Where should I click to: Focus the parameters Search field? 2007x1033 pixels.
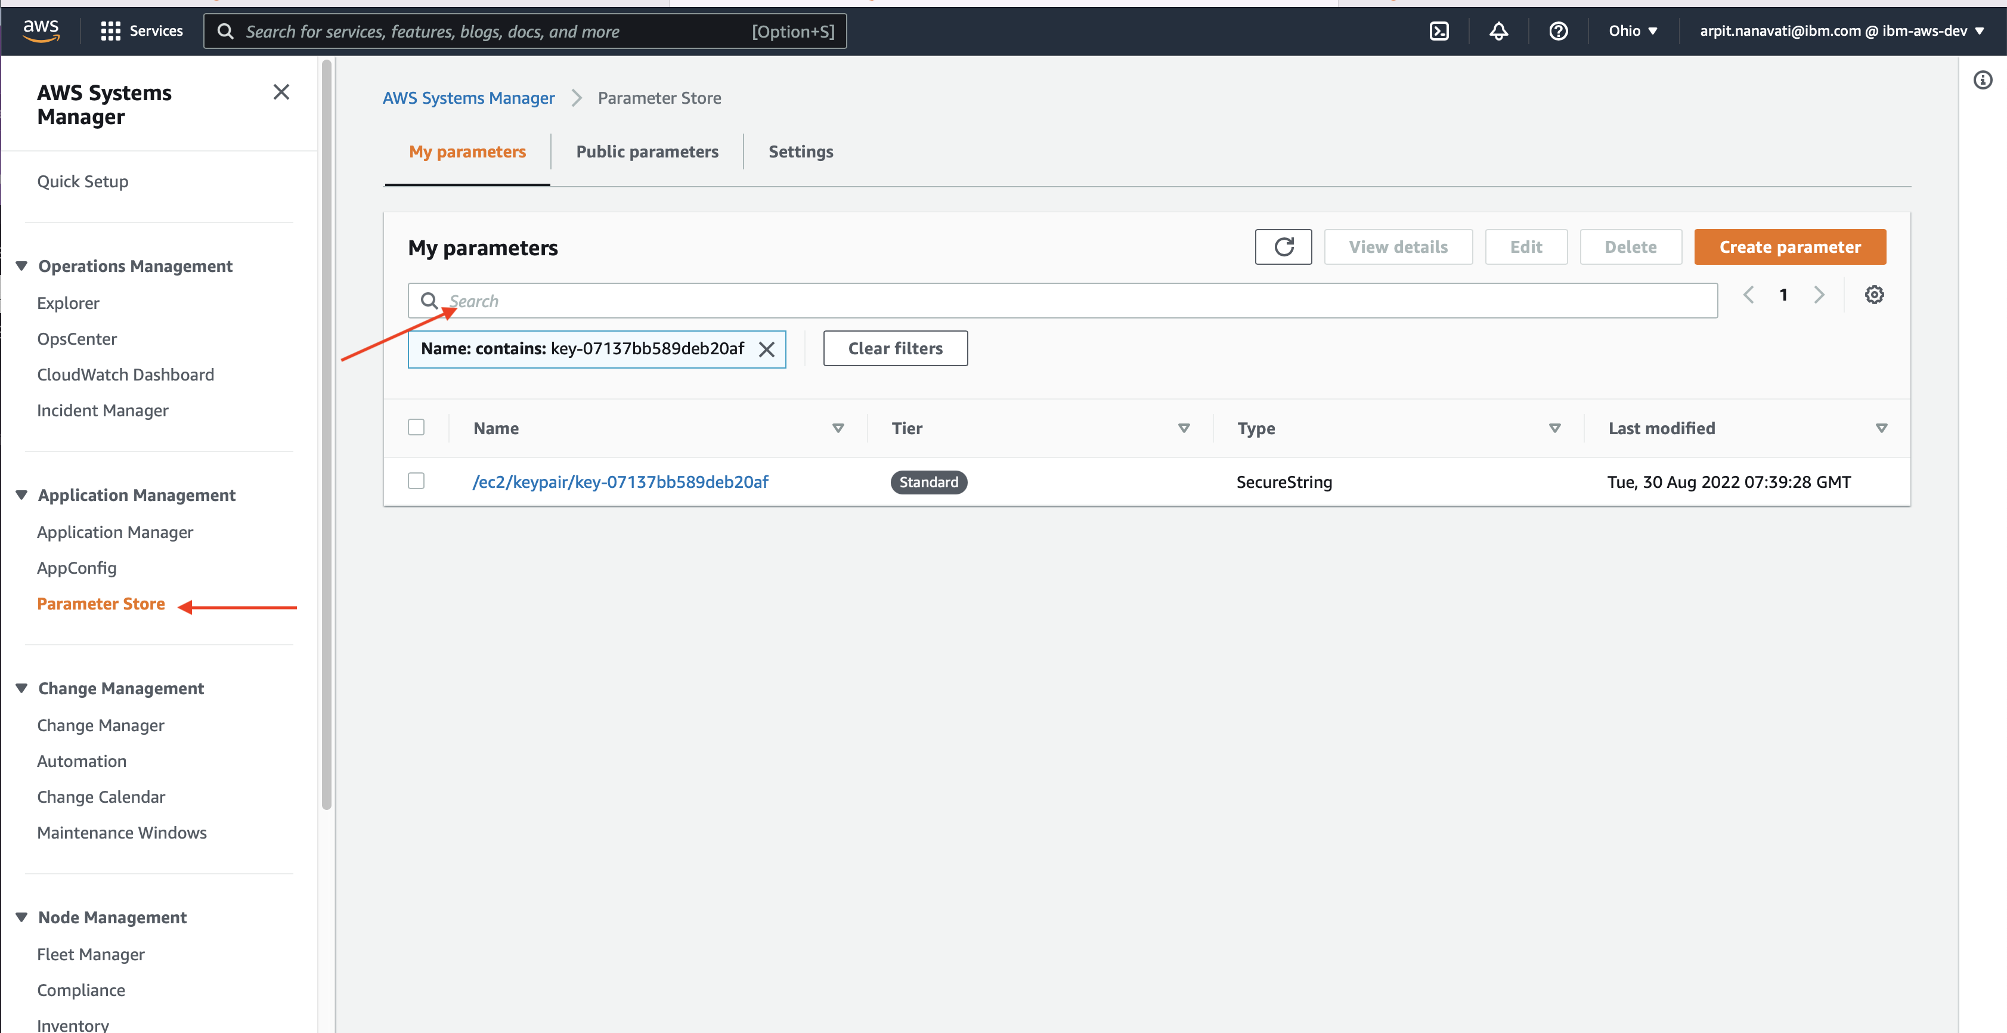(1063, 300)
